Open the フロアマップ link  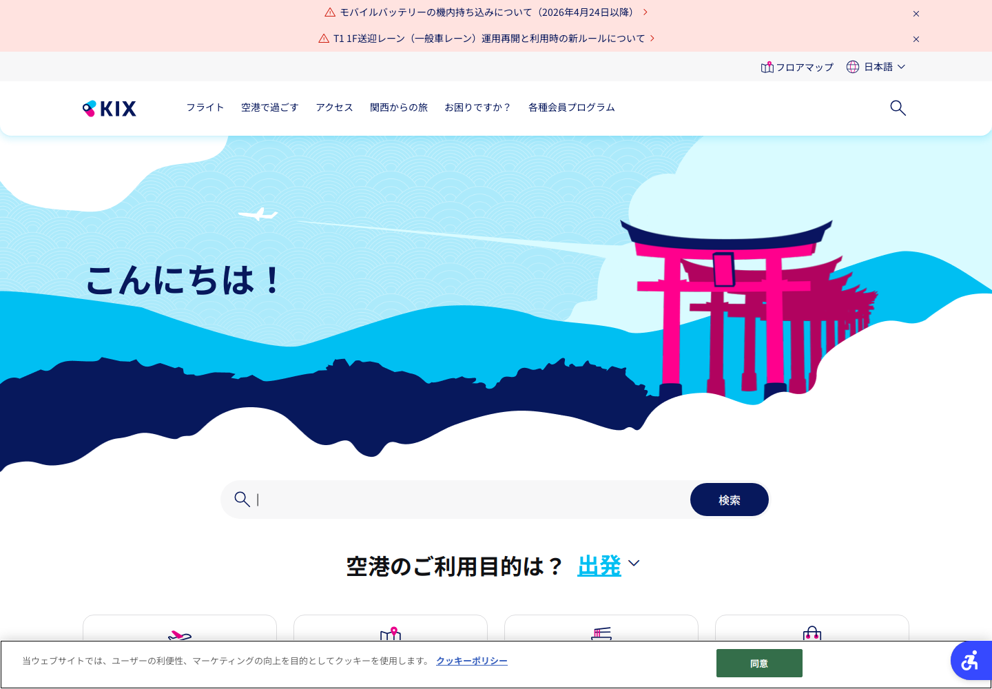[797, 67]
